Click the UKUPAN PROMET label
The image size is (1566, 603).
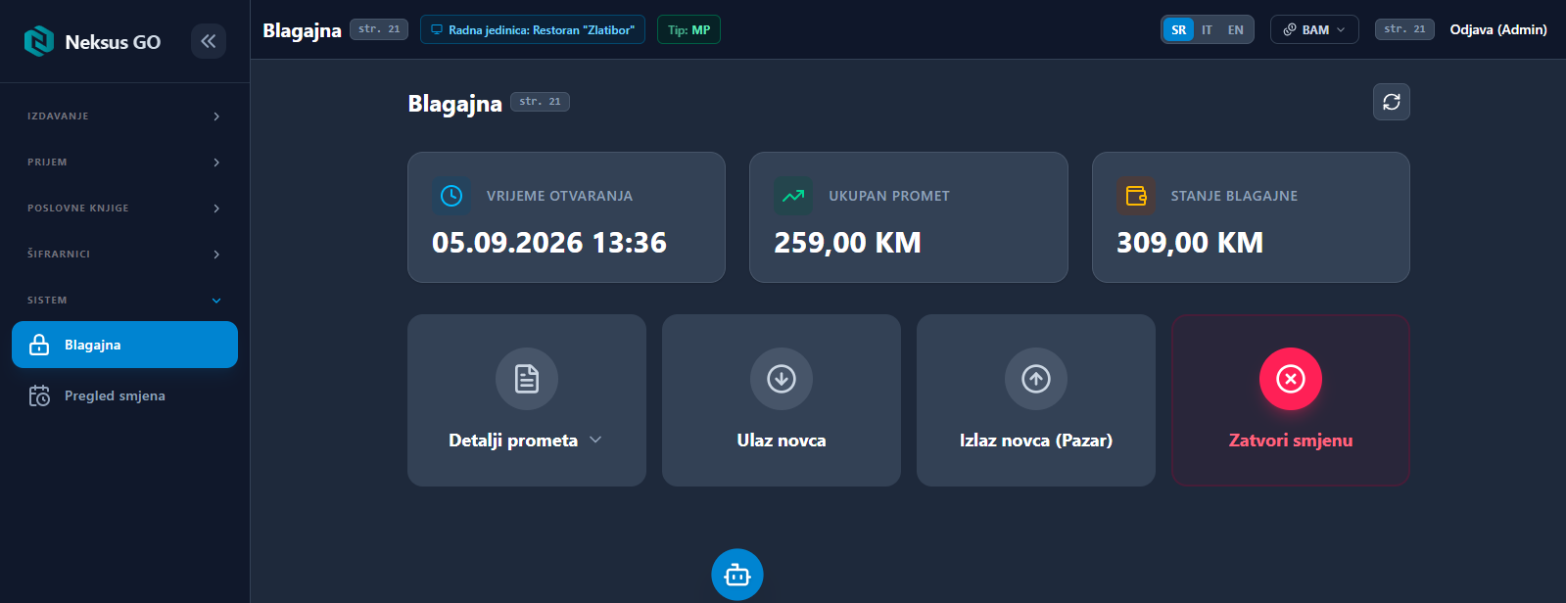889,196
